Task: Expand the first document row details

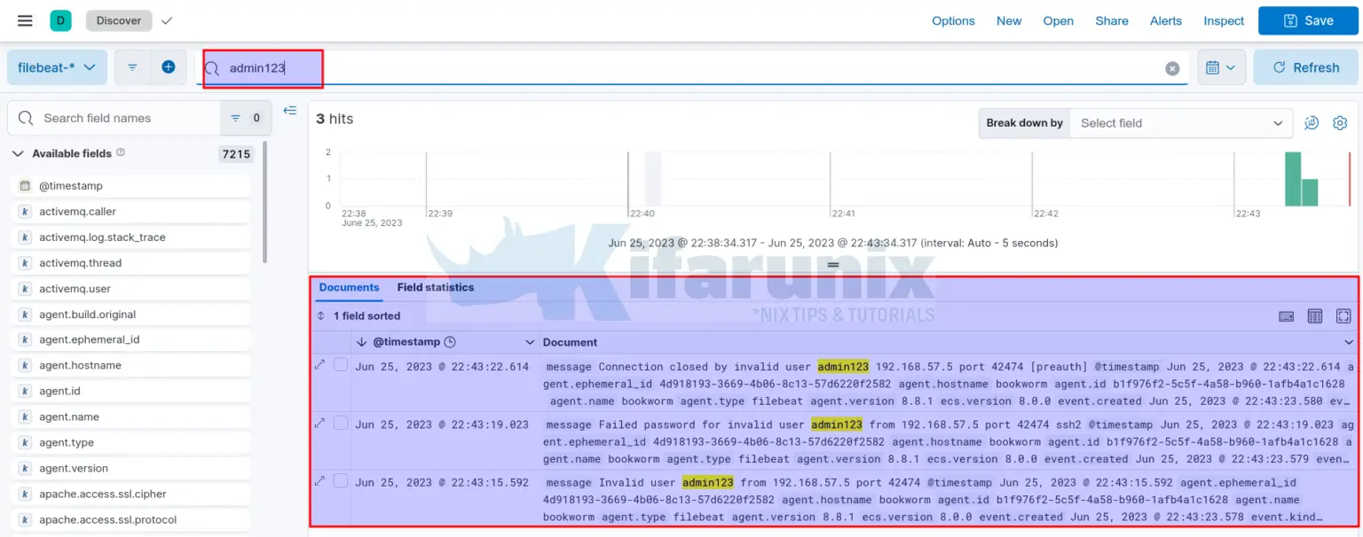Action: click(319, 365)
